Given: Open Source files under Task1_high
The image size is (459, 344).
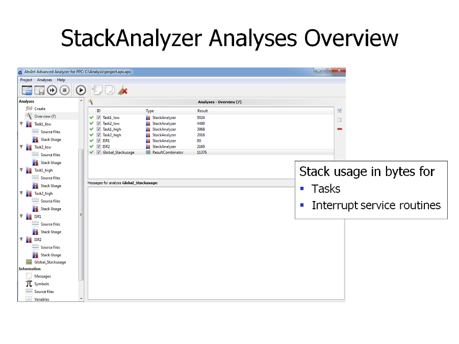Looking at the screenshot, I should pyautogui.click(x=50, y=178).
